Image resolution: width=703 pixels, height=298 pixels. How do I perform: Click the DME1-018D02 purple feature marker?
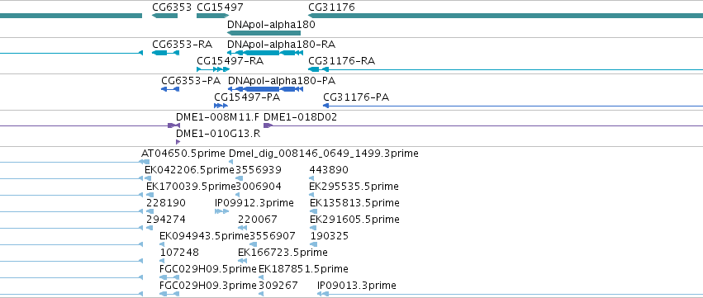[268, 125]
